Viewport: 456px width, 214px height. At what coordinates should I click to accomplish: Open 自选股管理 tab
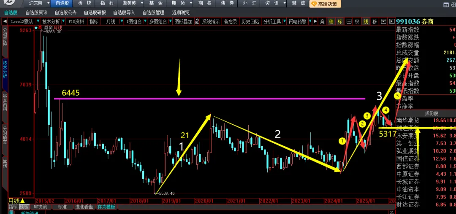[x=153, y=13]
